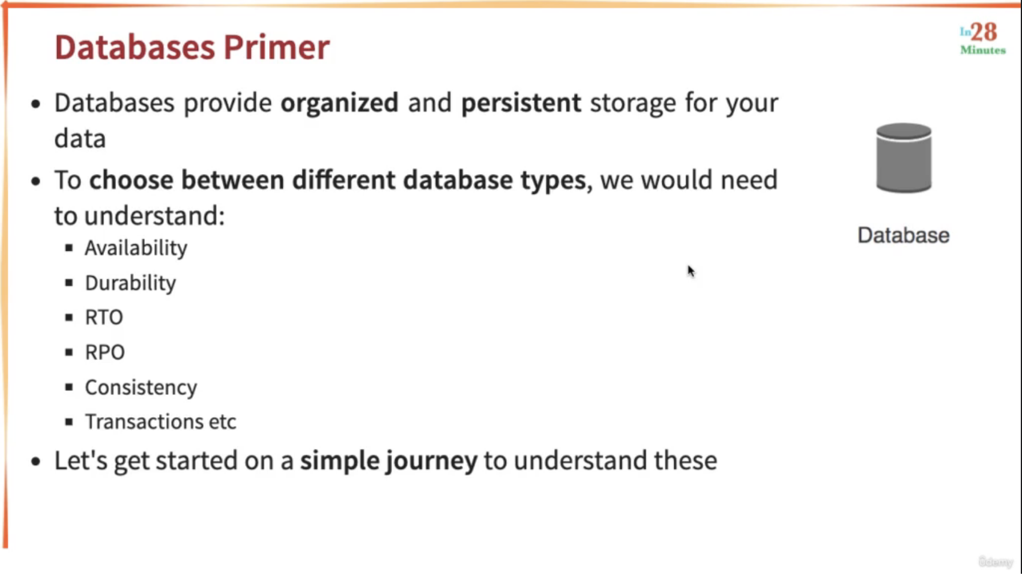Click the Udemy watermark in the corner
The width and height of the screenshot is (1022, 575).
(x=995, y=562)
